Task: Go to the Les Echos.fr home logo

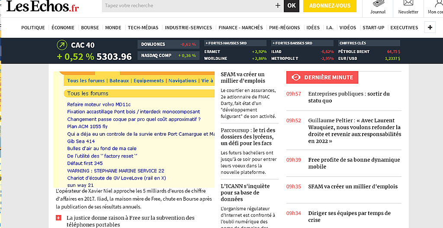Action: [x=42, y=6]
